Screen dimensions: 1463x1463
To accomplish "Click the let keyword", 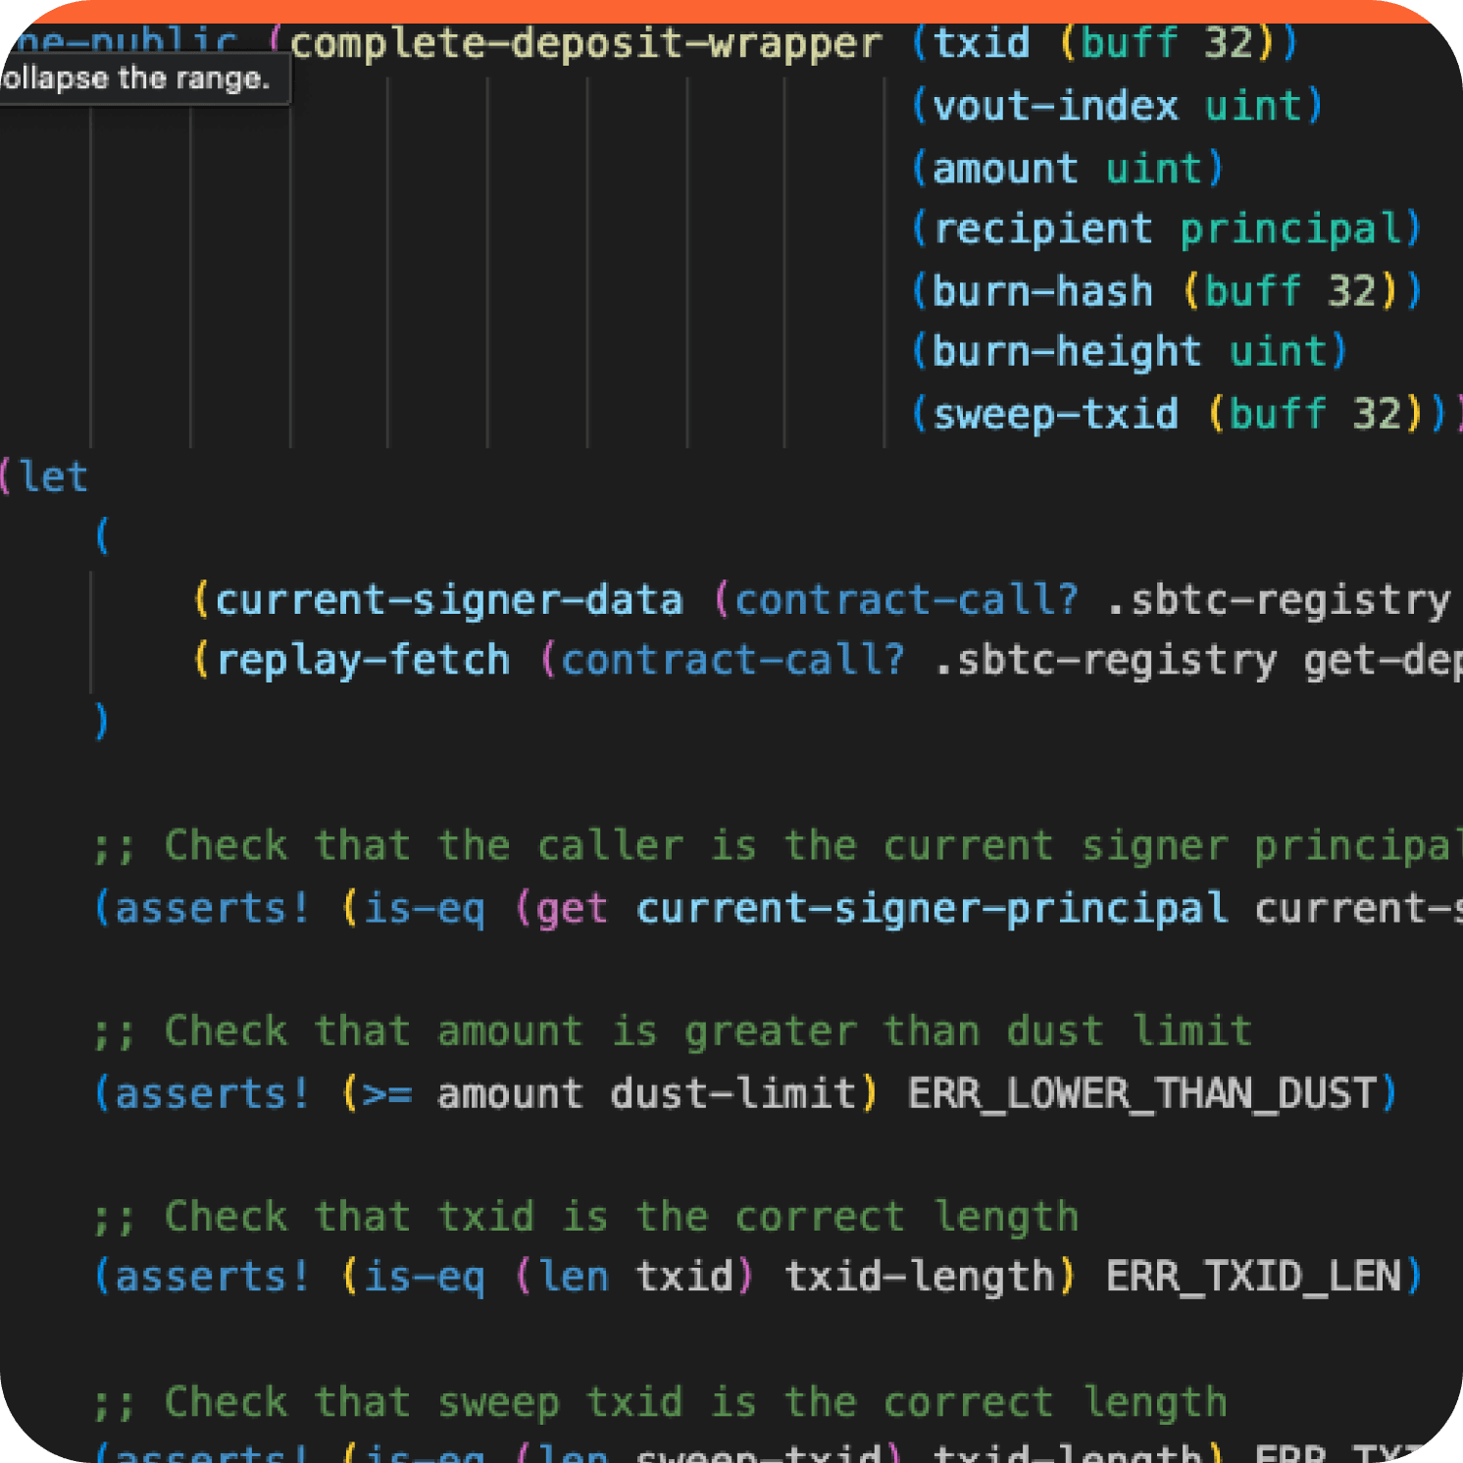I will tap(53, 478).
